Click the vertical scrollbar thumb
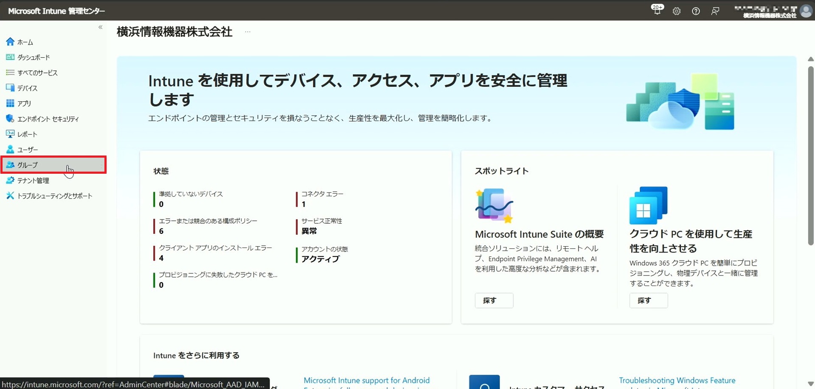This screenshot has width=815, height=389. (811, 156)
